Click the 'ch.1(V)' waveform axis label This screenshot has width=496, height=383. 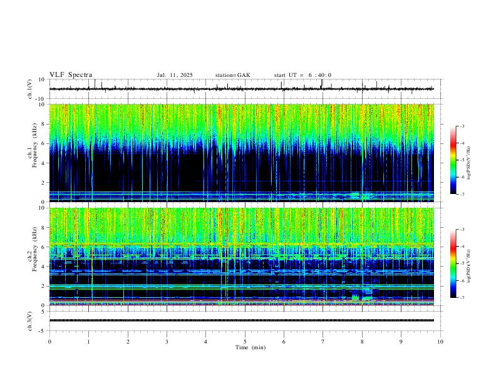[30, 89]
